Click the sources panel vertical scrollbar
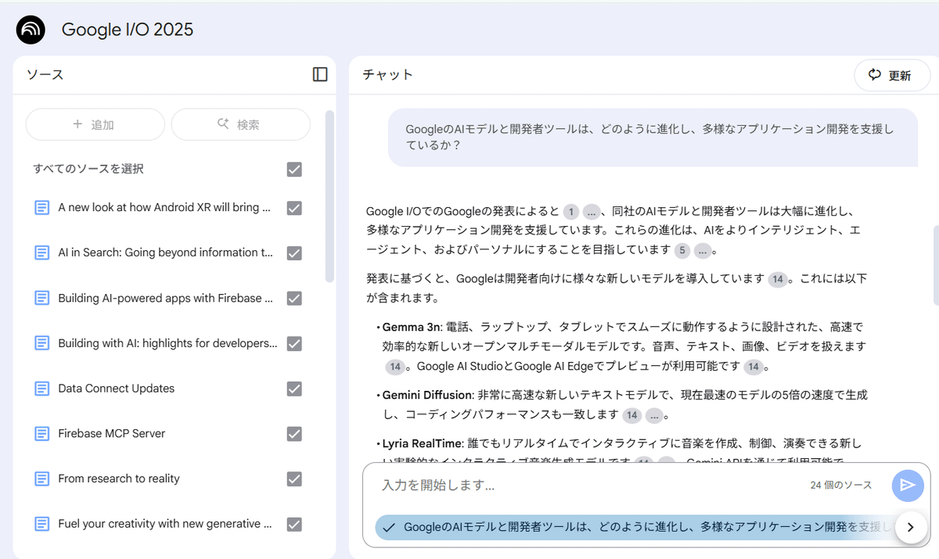 [329, 195]
